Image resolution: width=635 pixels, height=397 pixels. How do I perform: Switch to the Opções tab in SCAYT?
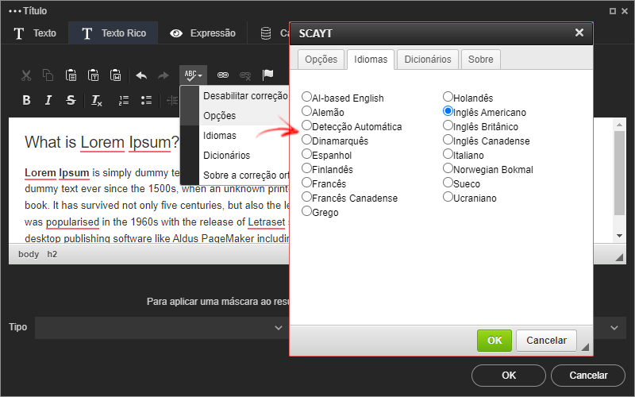321,60
